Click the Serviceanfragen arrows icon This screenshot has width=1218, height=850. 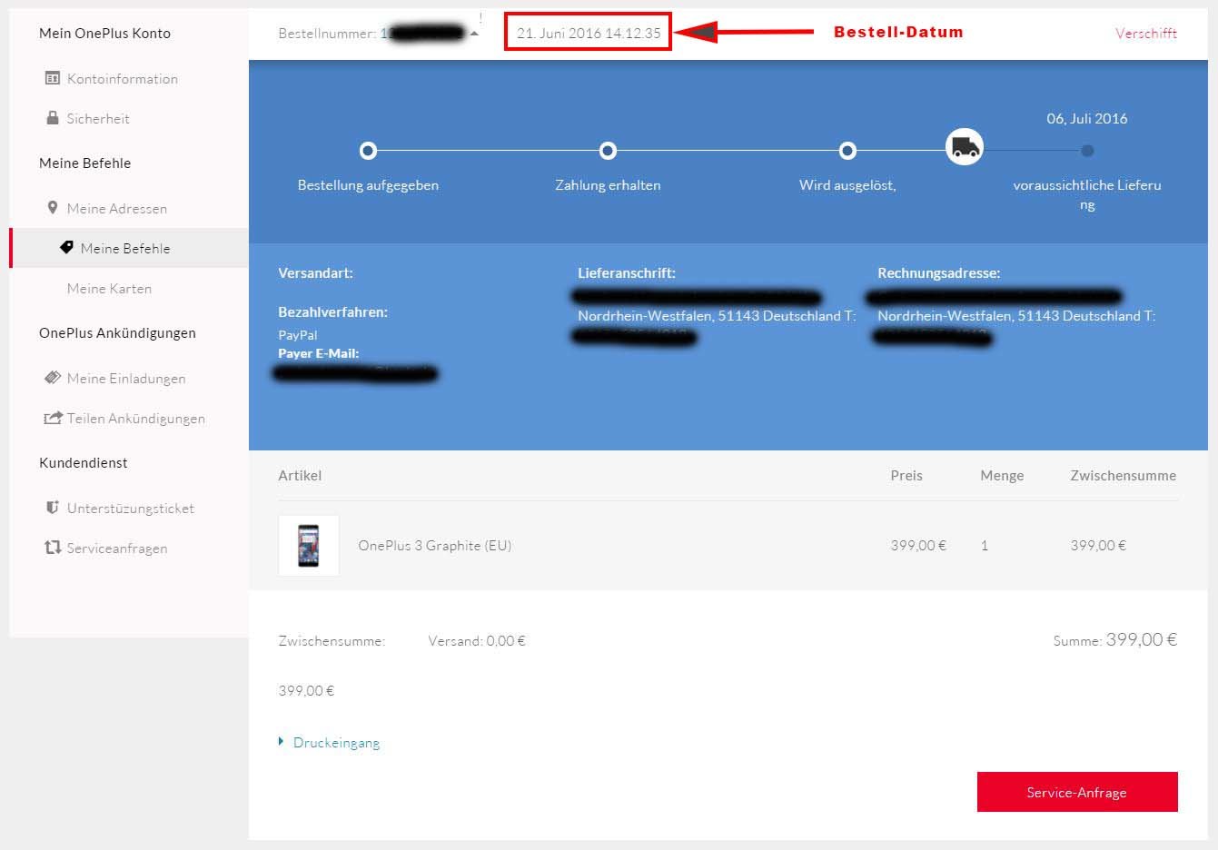(x=53, y=548)
